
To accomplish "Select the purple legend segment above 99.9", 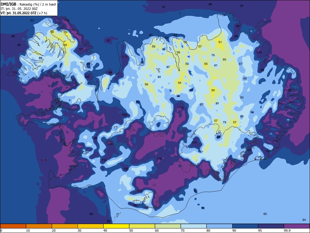I will point(297,226).
